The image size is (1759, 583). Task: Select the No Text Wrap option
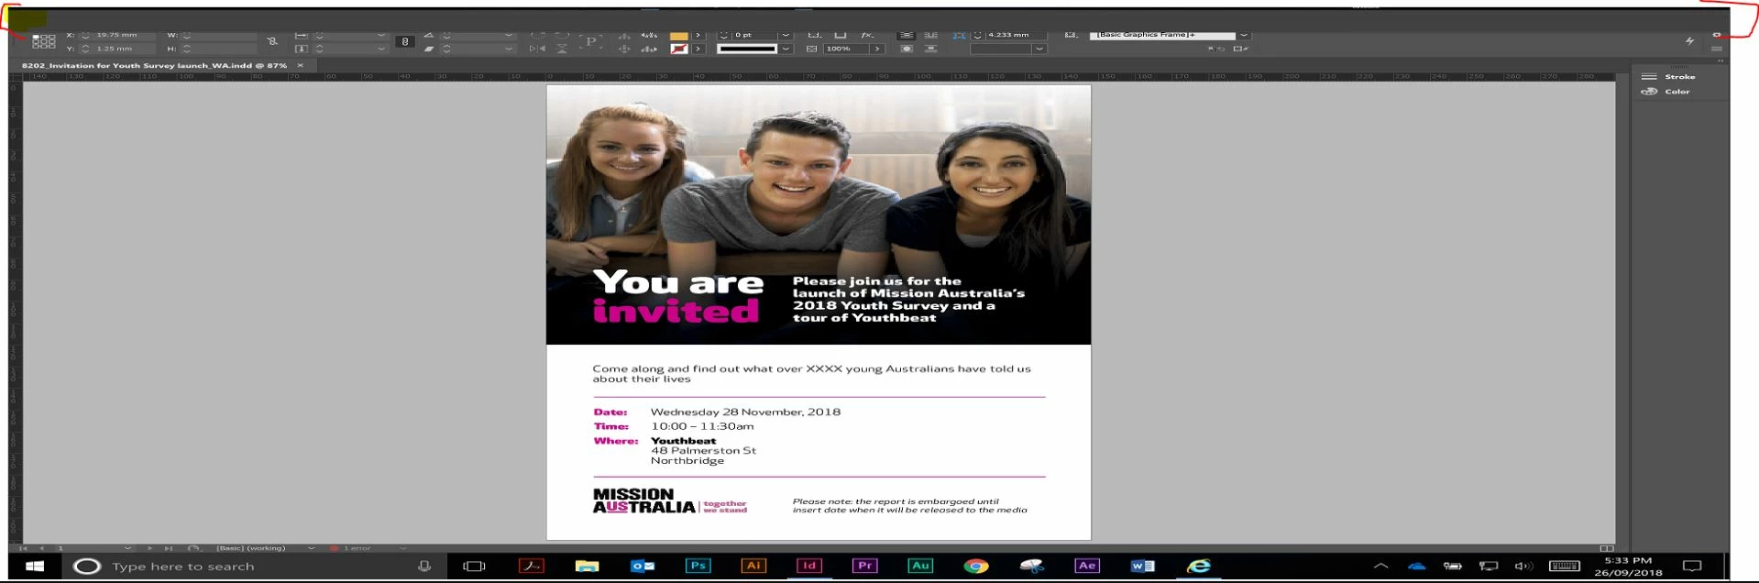coord(906,35)
